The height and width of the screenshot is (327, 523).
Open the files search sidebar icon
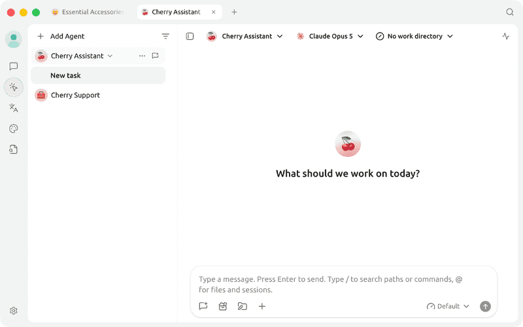pos(14,149)
